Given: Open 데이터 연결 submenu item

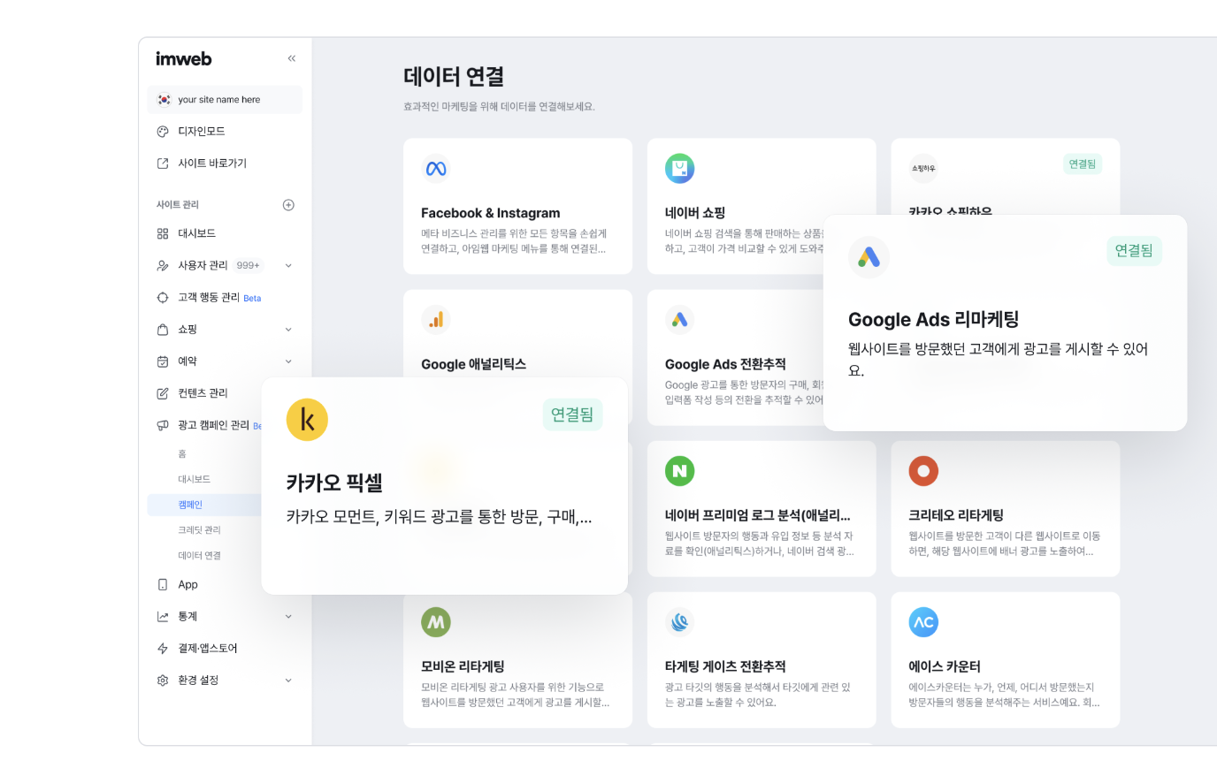Looking at the screenshot, I should coord(199,556).
